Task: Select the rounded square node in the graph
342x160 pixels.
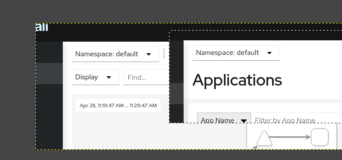Action: pos(319,137)
